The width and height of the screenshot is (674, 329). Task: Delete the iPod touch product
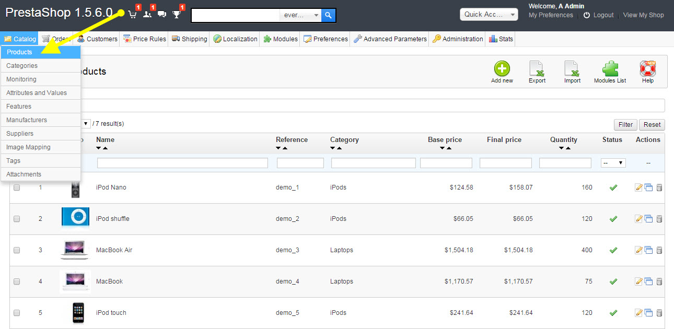click(659, 313)
